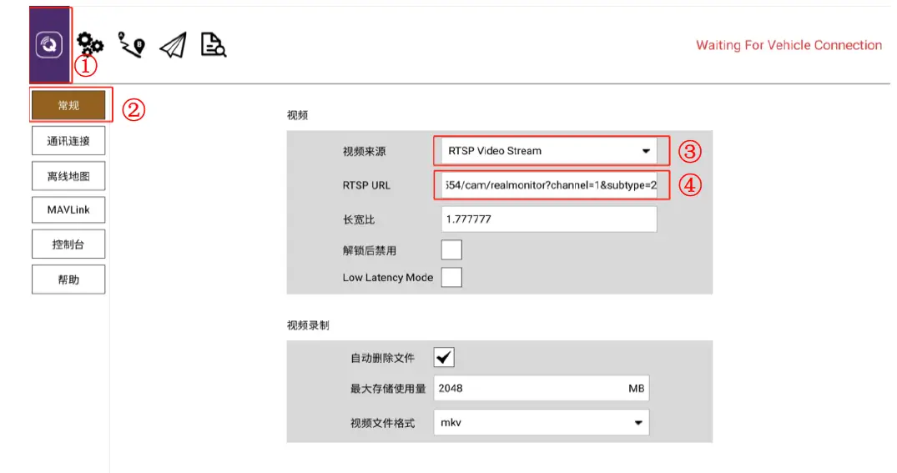The width and height of the screenshot is (897, 473).
Task: Open the 通讯连接 settings tab
Action: (68, 141)
